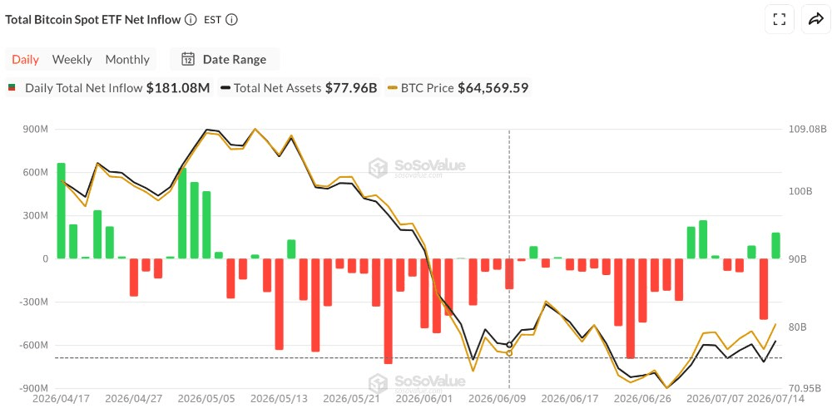Click the tallest green bar on 2026/04/17
The width and height of the screenshot is (837, 418).
click(61, 210)
